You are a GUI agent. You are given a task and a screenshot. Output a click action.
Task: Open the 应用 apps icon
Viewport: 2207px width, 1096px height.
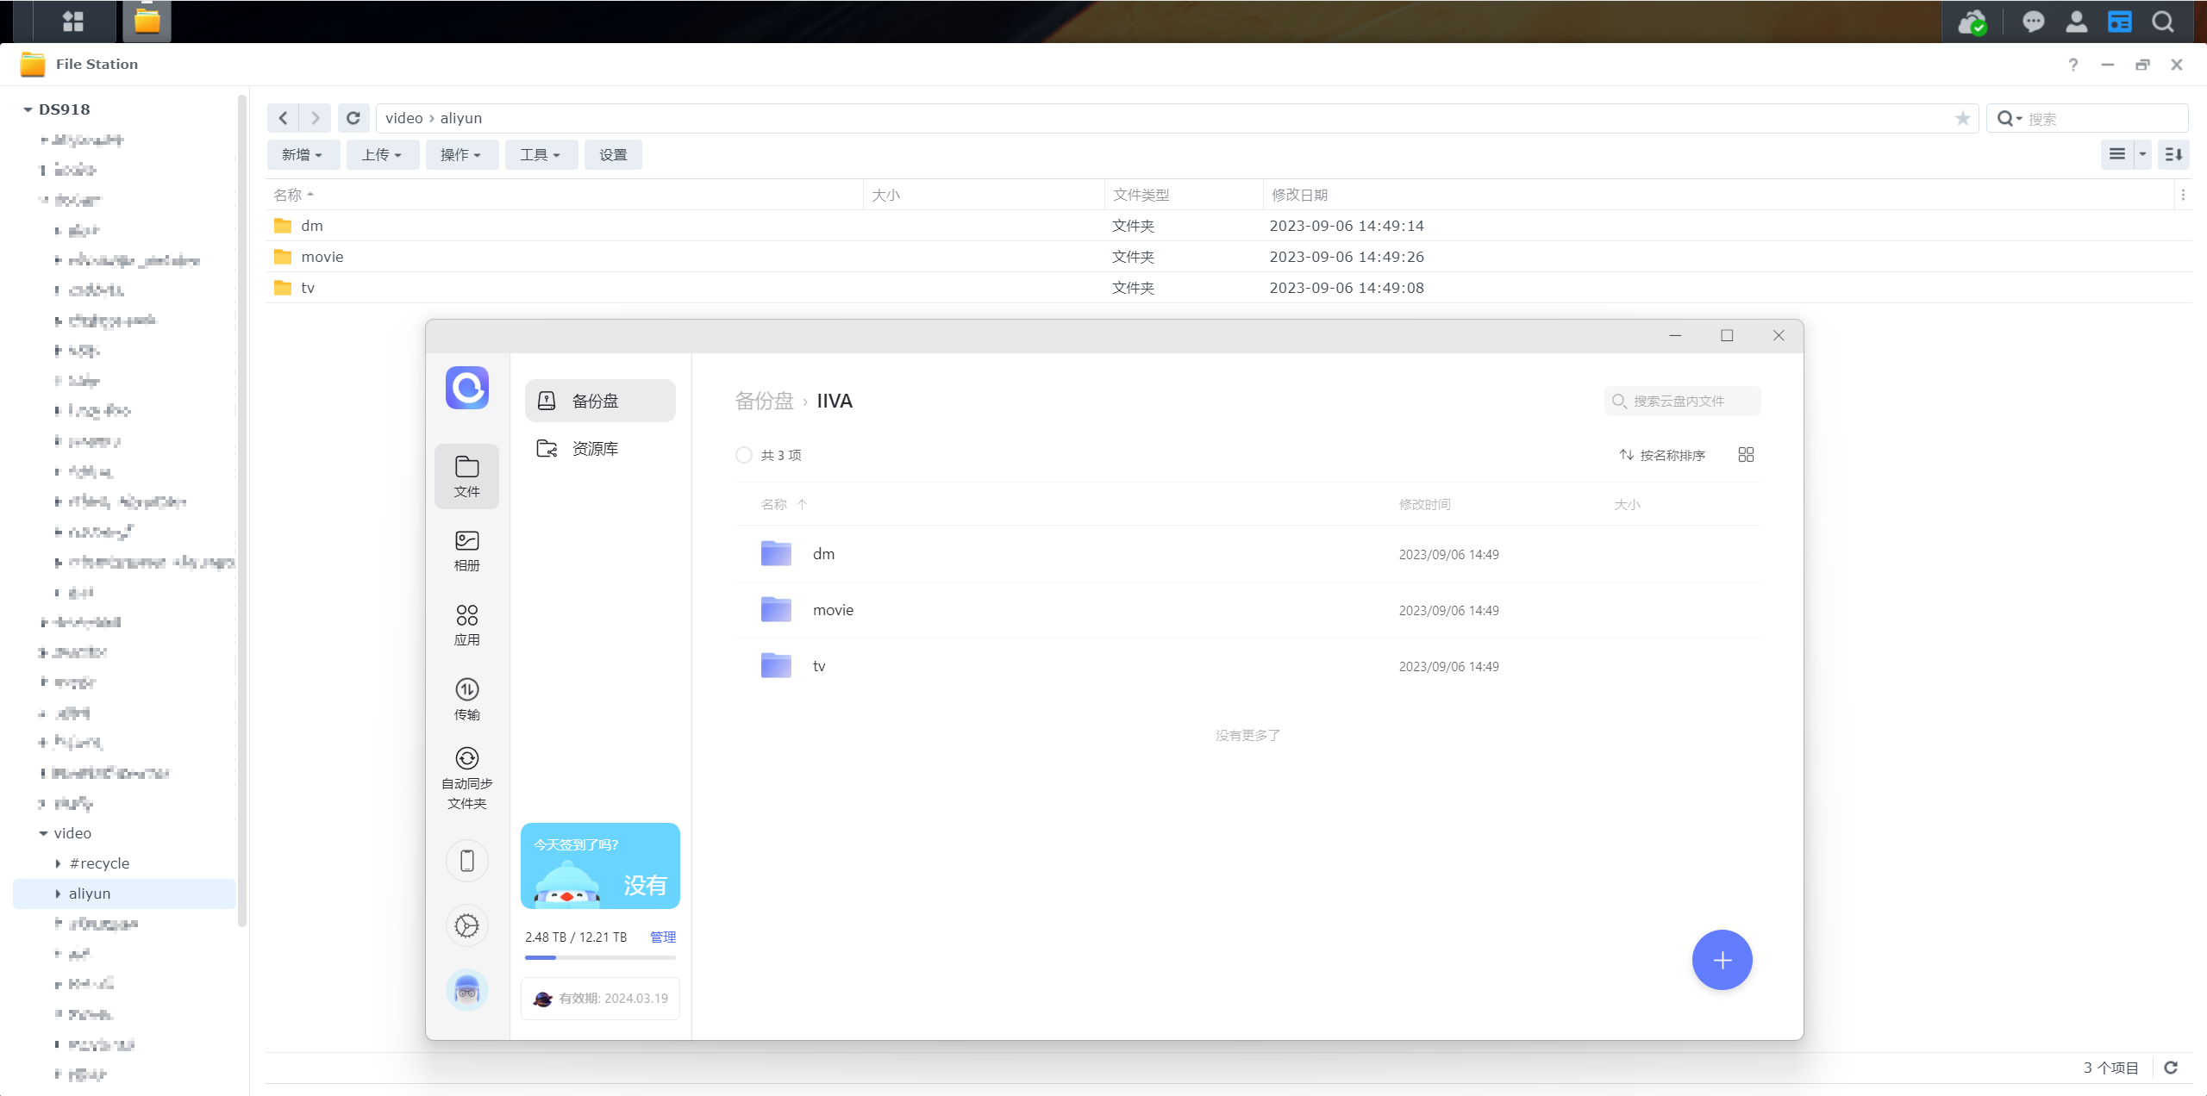pos(466,625)
